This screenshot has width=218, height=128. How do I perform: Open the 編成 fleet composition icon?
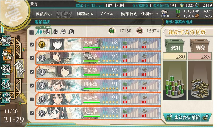[x=6, y=41]
